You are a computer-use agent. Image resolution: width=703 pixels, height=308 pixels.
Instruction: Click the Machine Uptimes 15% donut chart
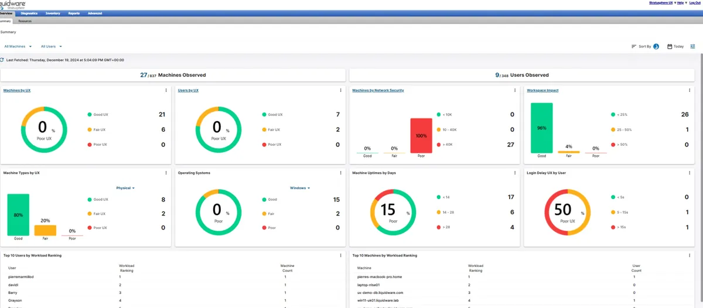(x=393, y=211)
